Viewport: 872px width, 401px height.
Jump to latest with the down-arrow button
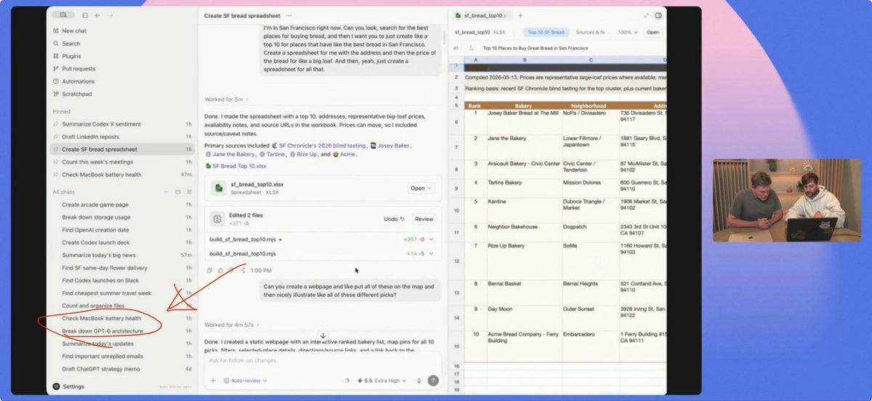tap(323, 336)
